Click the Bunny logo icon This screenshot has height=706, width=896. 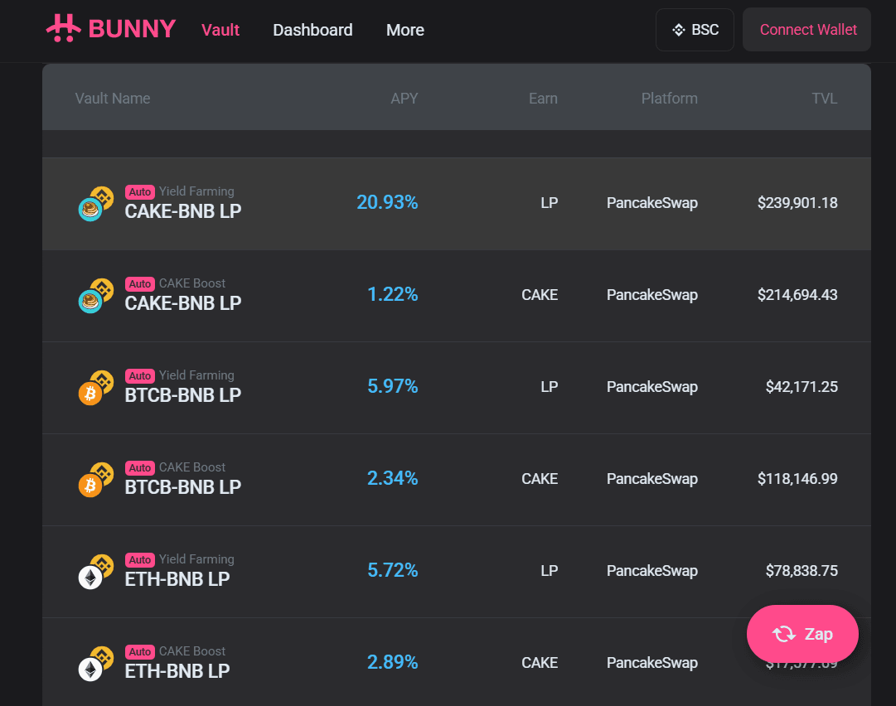[64, 28]
